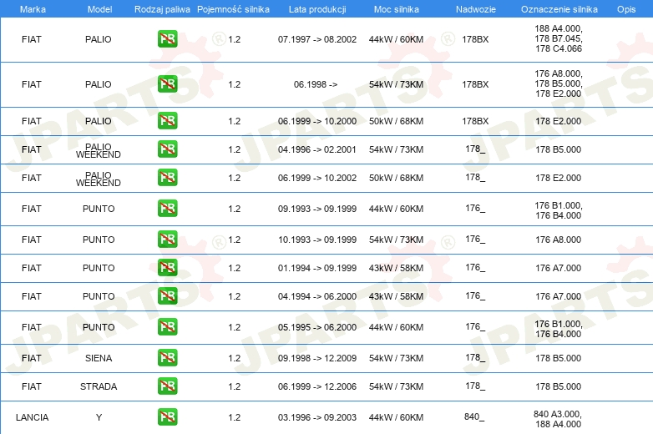Click 178 B5.000 in Strada row

point(559,386)
